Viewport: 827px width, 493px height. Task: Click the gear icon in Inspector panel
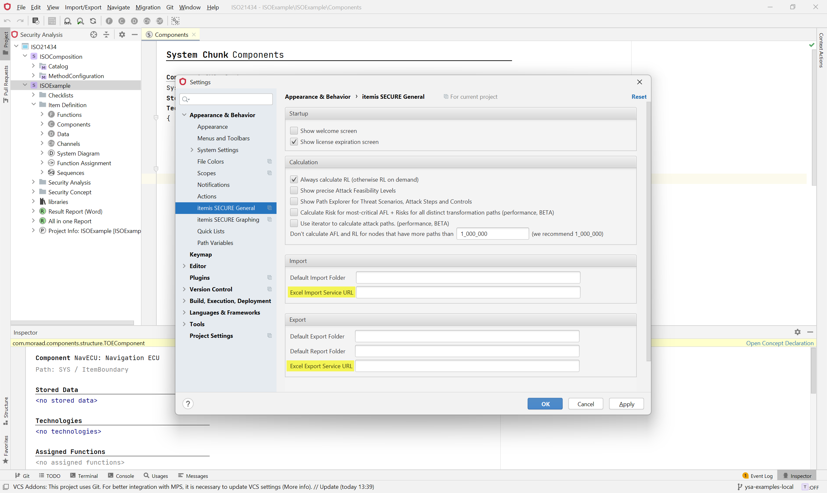tap(797, 332)
